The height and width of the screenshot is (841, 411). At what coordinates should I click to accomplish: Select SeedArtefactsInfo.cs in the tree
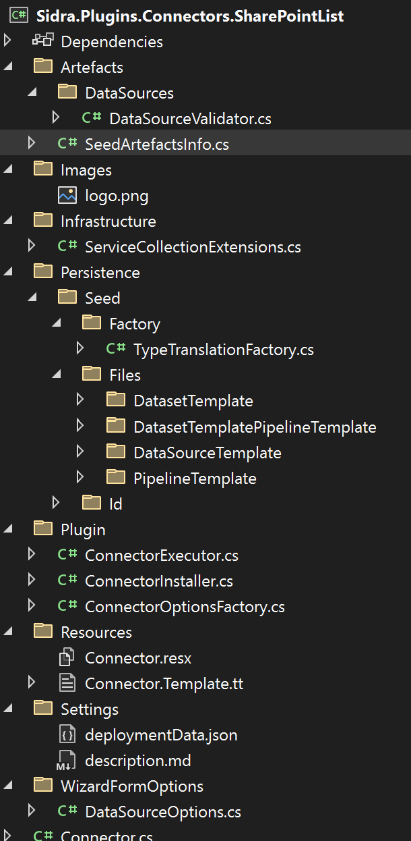point(156,144)
